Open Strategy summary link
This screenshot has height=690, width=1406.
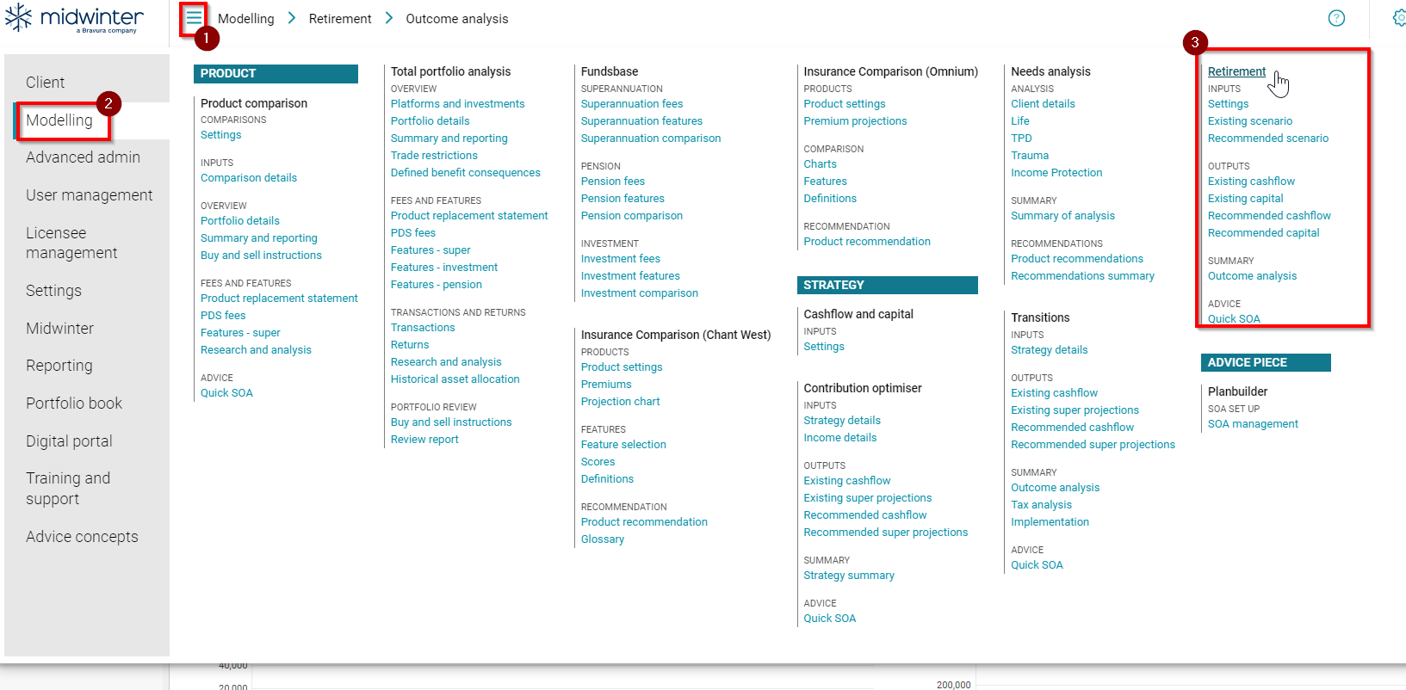[849, 576]
